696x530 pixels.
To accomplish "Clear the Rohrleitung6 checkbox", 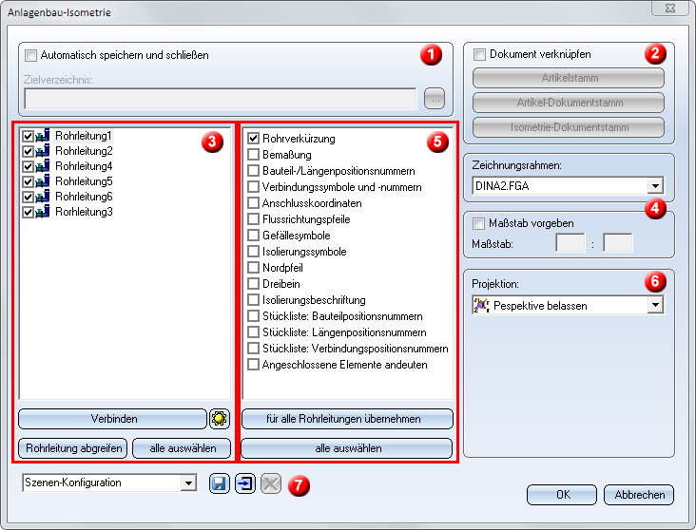I will click(28, 197).
